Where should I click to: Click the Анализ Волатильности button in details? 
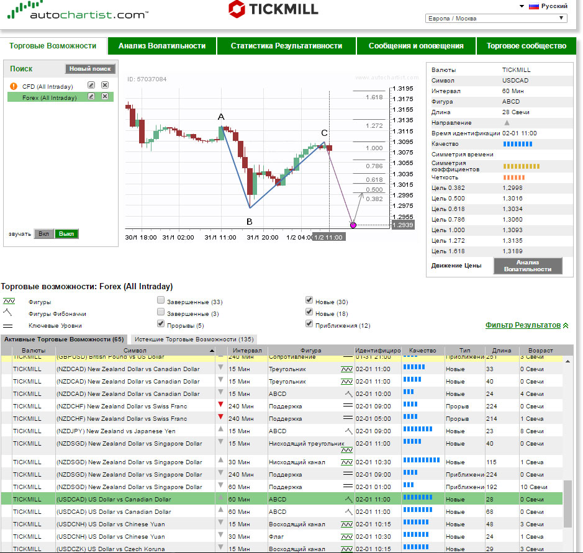coord(528,266)
